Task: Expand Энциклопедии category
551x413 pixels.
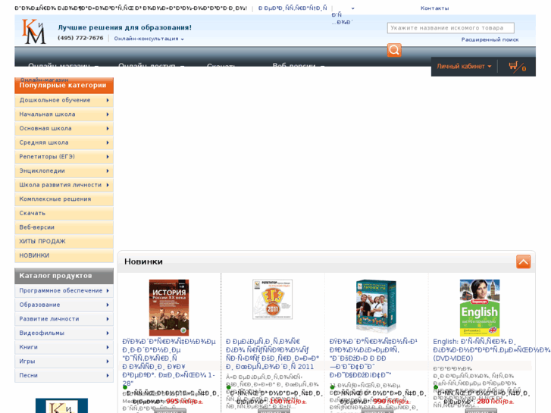Action: point(64,171)
